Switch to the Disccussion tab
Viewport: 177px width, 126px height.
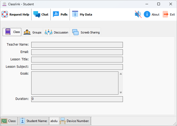point(56,32)
